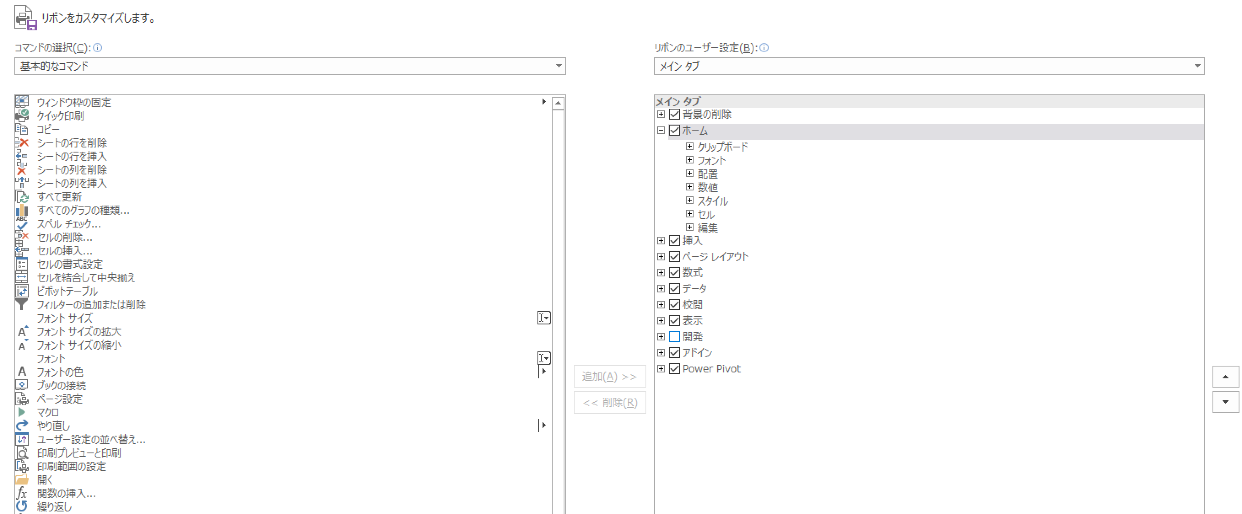
Task: Click the すべてのグラフの種類 chart icon
Action: (x=22, y=210)
